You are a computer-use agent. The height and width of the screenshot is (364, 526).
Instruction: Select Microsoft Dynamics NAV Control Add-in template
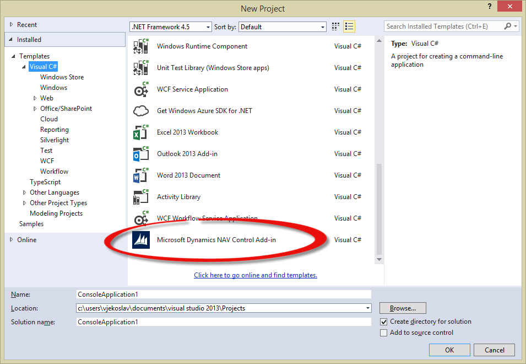(216, 240)
